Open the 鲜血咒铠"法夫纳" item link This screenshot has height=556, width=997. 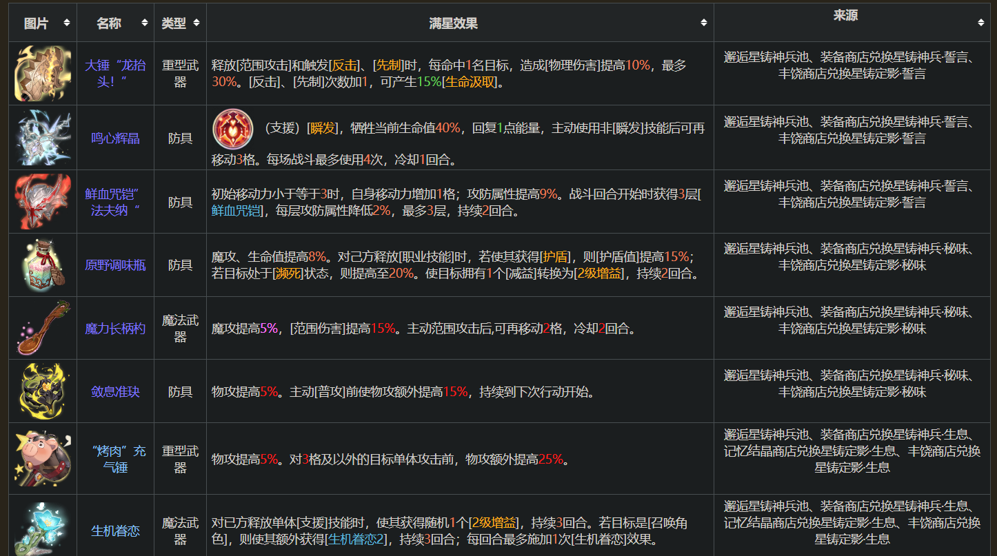[116, 203]
